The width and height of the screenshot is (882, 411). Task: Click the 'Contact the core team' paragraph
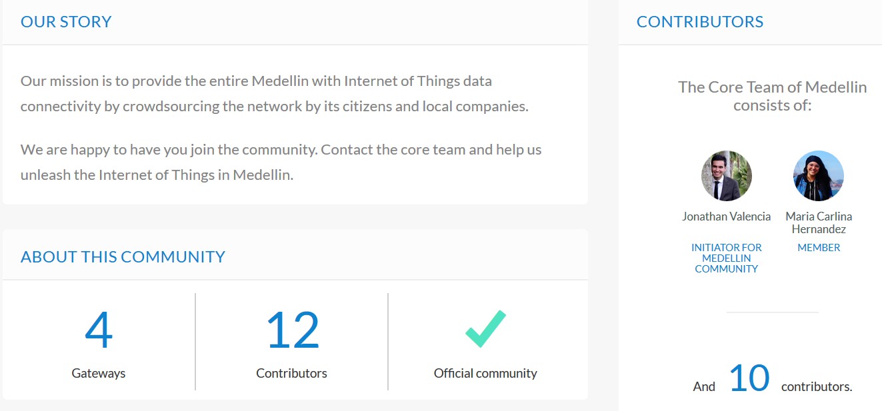281,163
